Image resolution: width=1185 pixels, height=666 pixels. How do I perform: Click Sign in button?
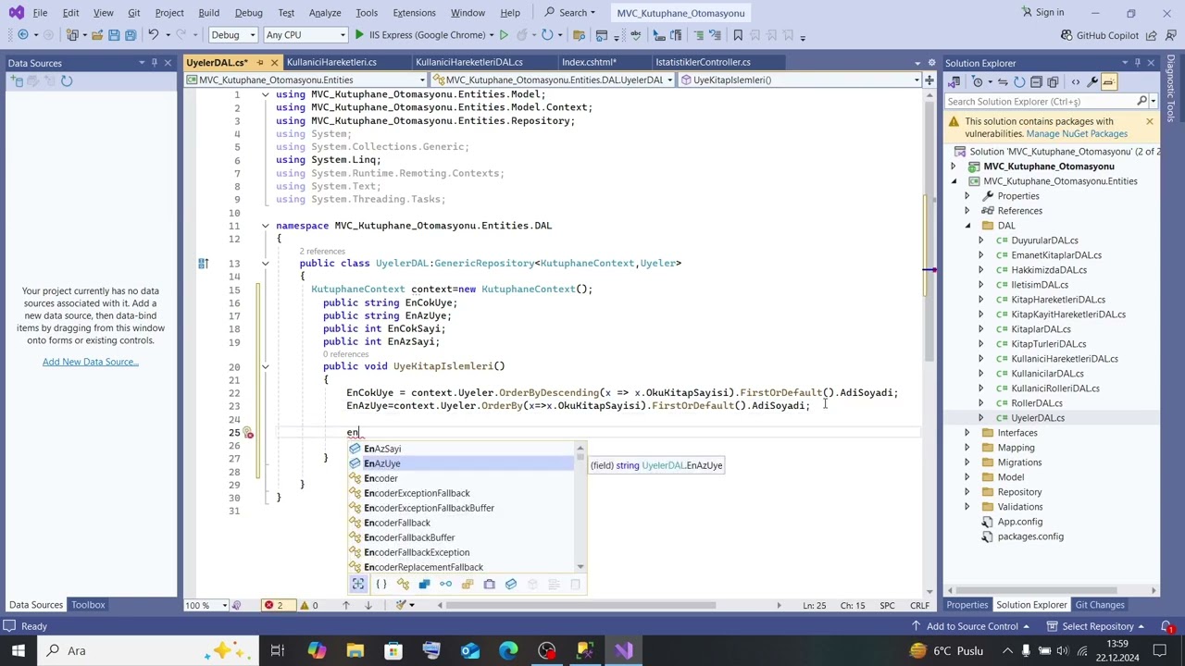tap(1042, 13)
